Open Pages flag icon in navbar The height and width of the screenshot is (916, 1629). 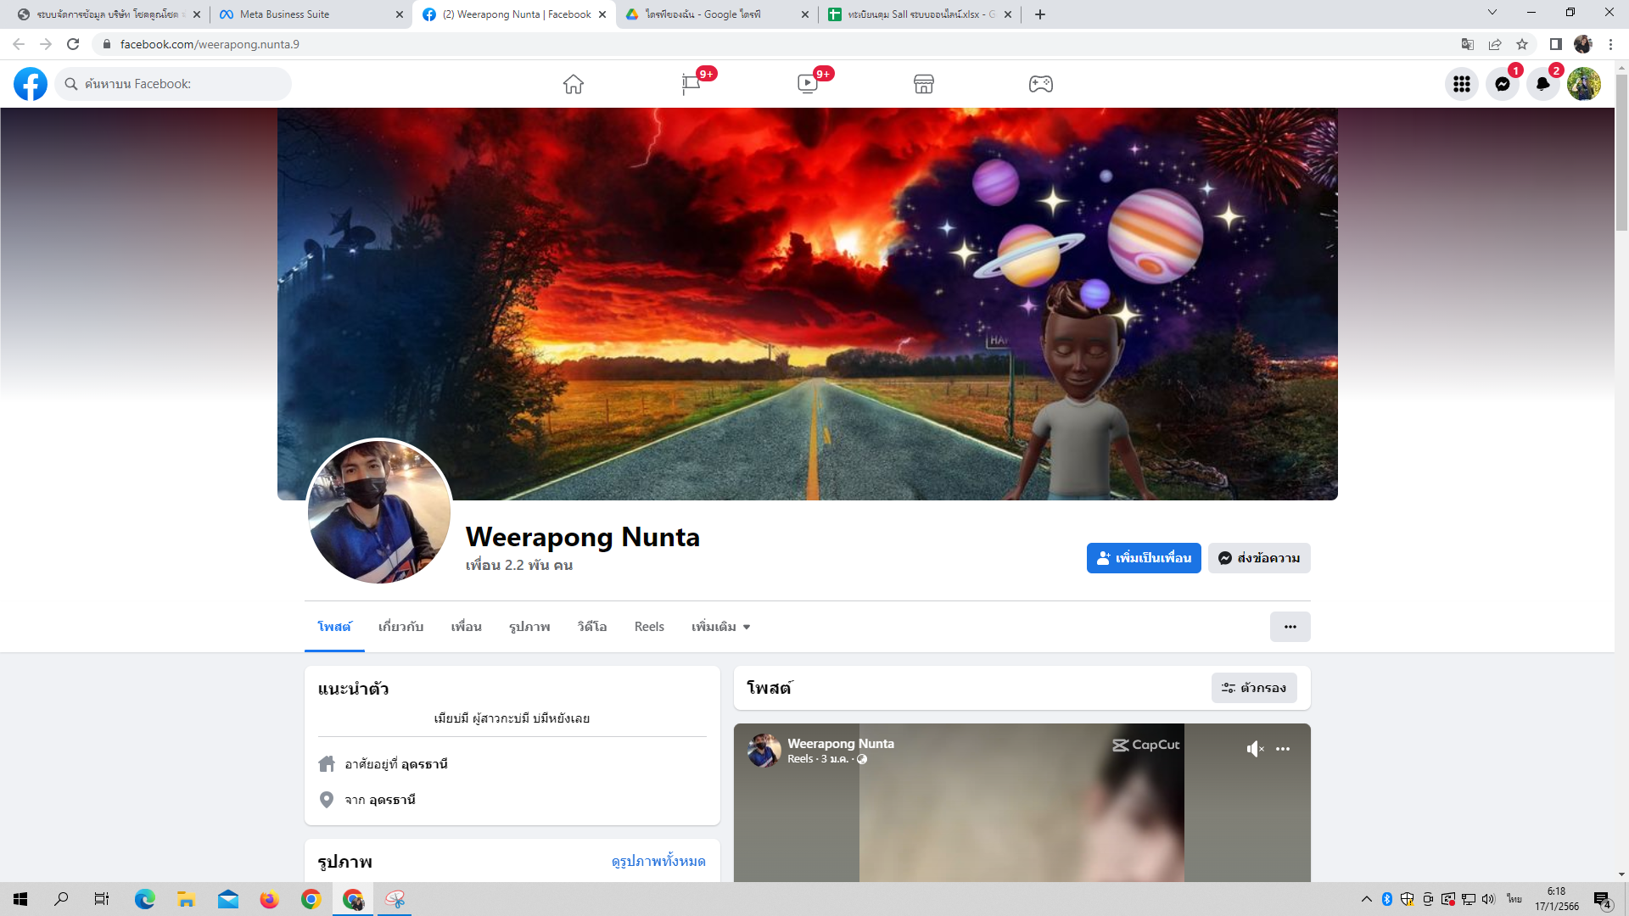691,84
